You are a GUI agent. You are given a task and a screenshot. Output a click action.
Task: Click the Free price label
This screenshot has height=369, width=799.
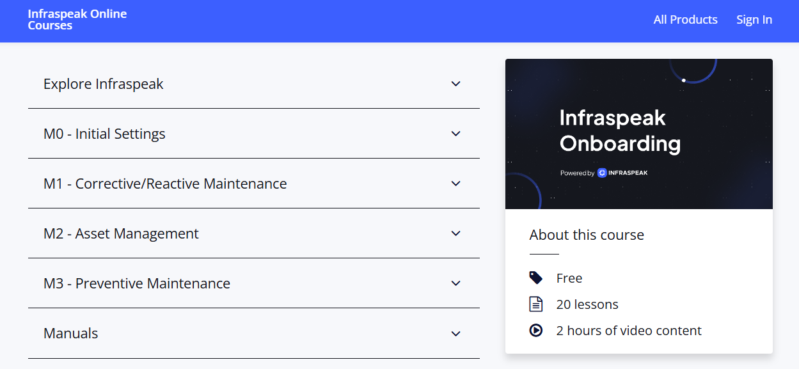point(569,278)
